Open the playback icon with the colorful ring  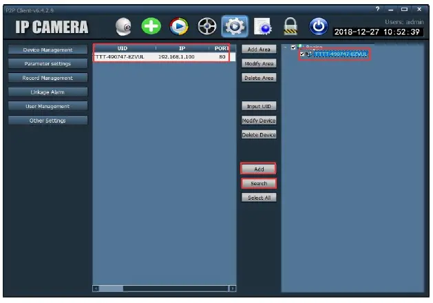tap(179, 27)
